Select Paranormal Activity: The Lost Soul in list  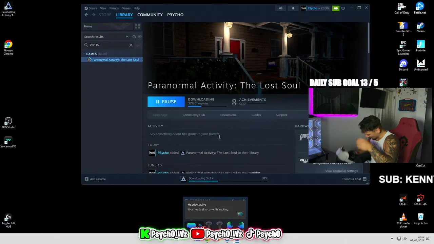click(x=112, y=60)
